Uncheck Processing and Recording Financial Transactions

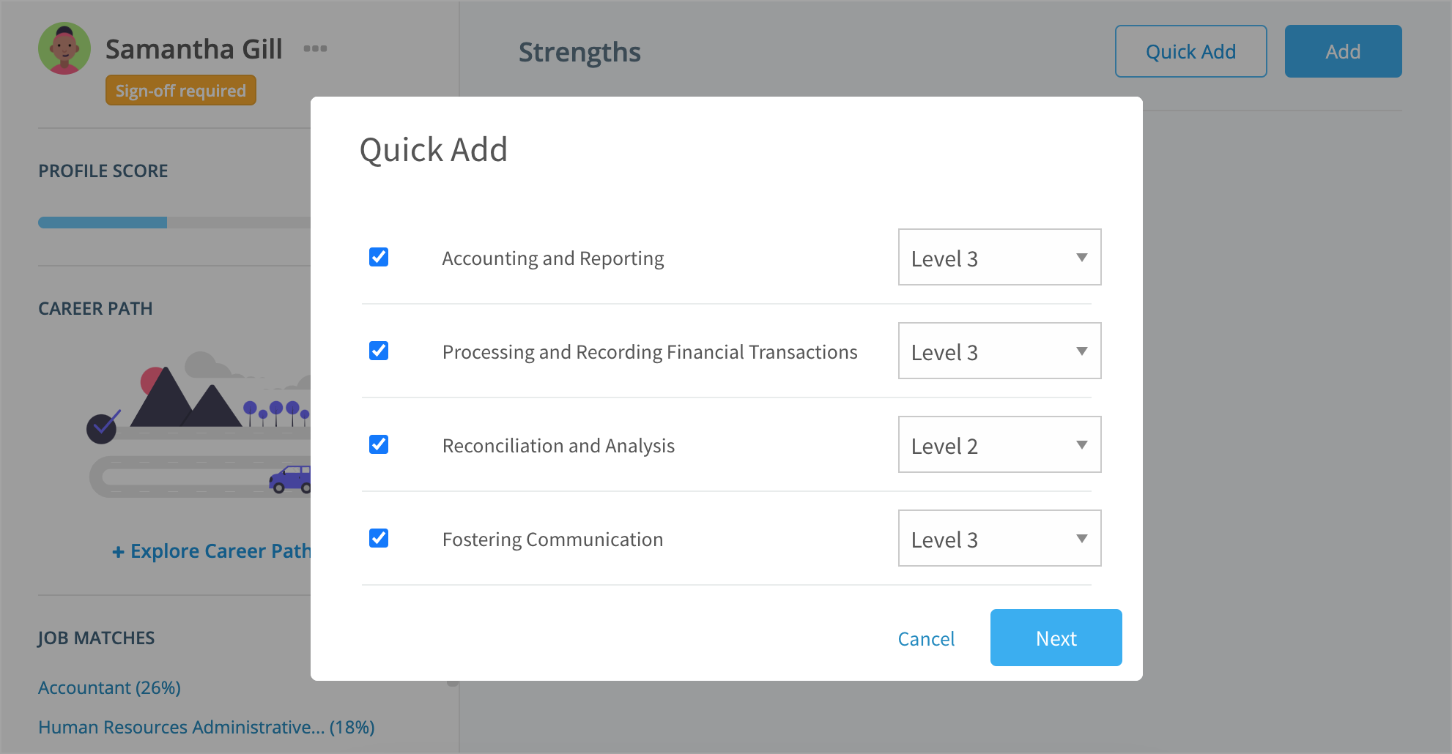[x=379, y=351]
